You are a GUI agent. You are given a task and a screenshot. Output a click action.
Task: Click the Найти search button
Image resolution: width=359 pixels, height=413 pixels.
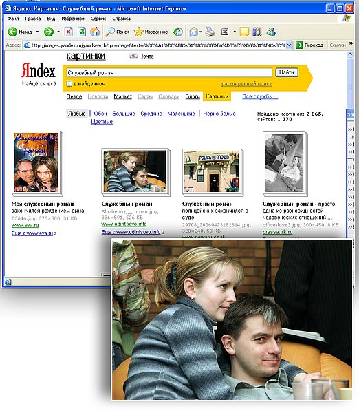287,72
